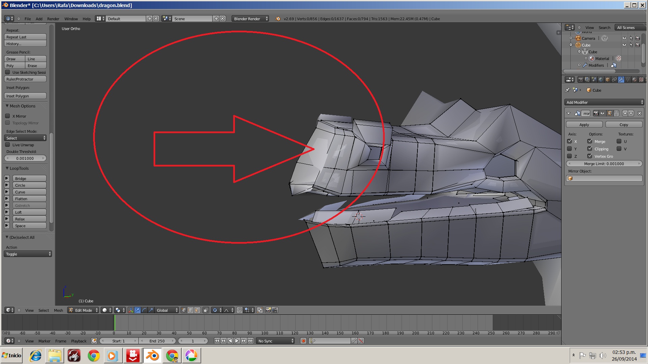Open the Render menu
Viewport: 648px width, 364px height.
tap(53, 19)
